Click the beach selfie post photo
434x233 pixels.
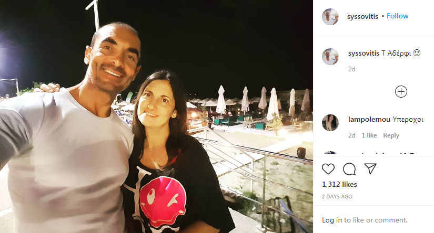coord(156,116)
